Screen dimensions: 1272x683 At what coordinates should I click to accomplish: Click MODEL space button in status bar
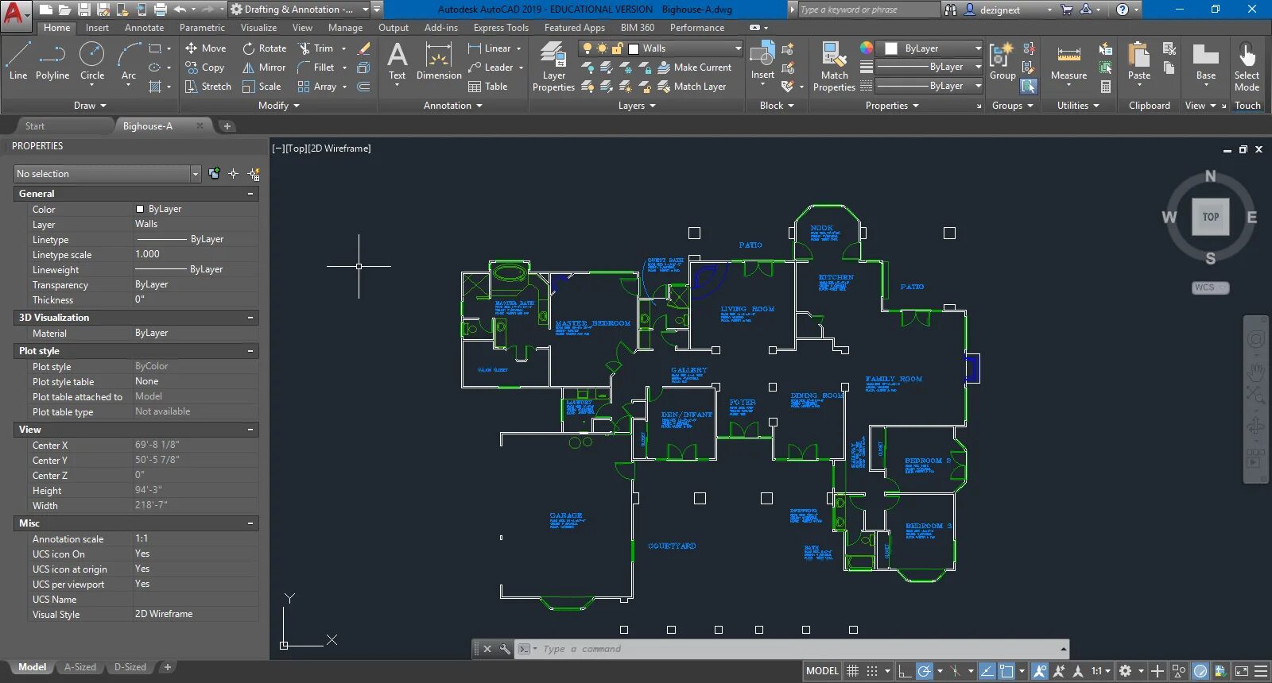click(x=822, y=671)
